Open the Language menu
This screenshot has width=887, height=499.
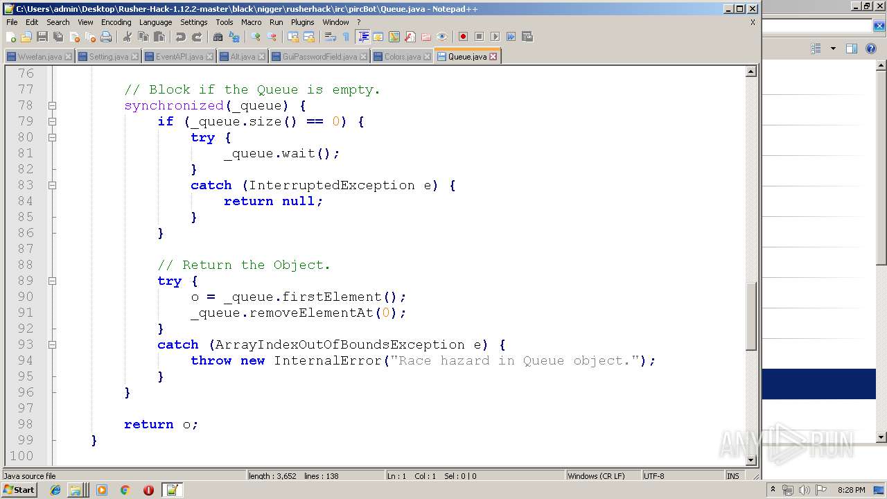tap(155, 22)
